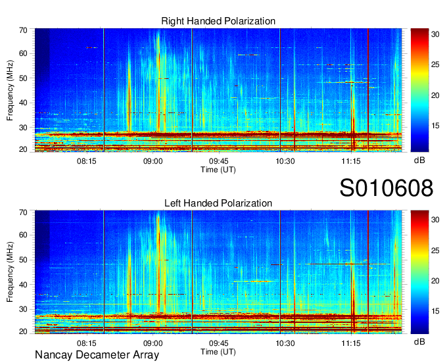The image size is (447, 363).
Task: Click the 20 MHz tick label on the top plot
Action: 24,149
